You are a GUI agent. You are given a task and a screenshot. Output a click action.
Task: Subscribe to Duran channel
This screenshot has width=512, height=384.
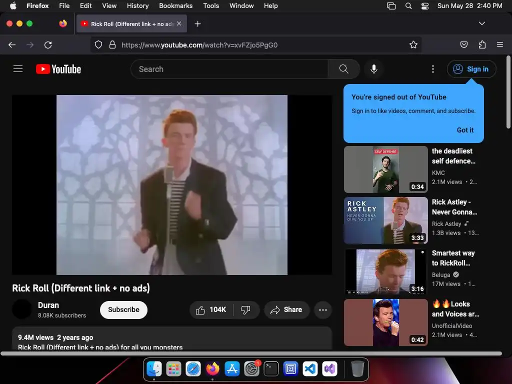tap(123, 310)
